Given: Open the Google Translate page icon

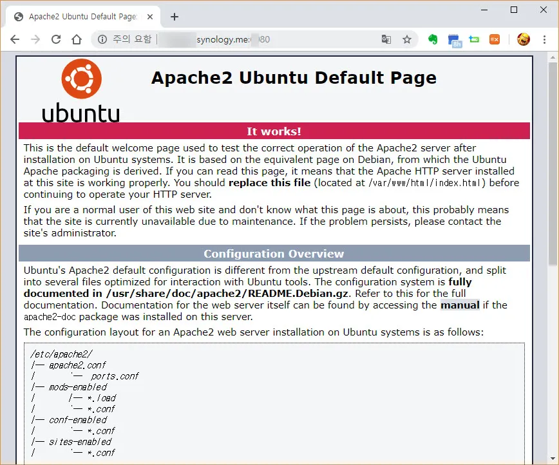Looking at the screenshot, I should click(x=386, y=39).
